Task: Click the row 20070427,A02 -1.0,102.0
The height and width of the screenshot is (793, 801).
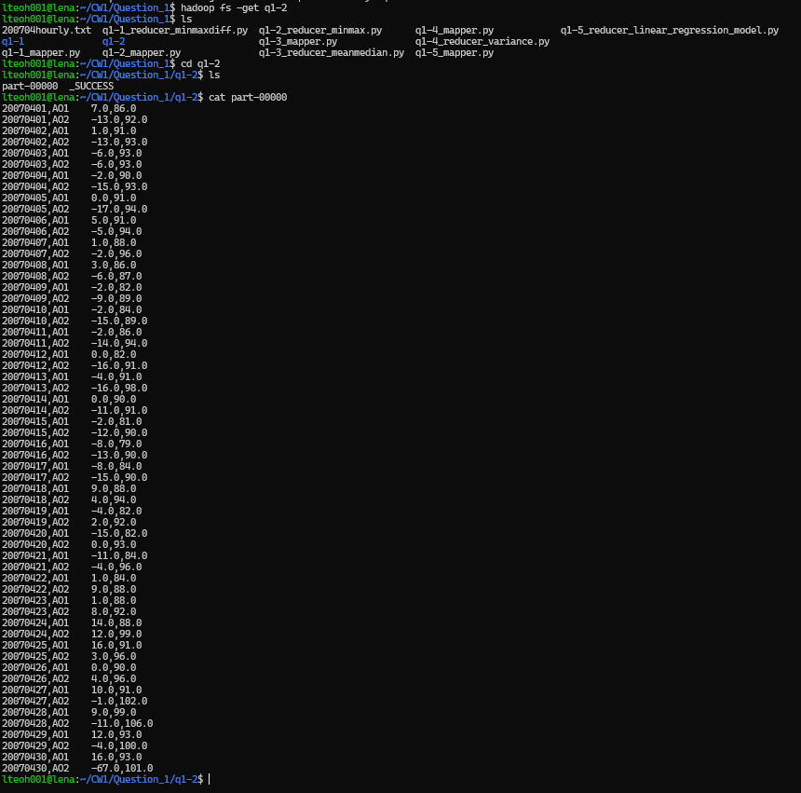Action: 75,701
